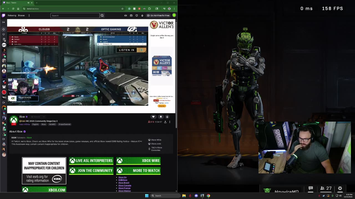Viewport: 355px width, 199px height.
Task: Open File Explorer from the taskbar
Action: coord(184,196)
